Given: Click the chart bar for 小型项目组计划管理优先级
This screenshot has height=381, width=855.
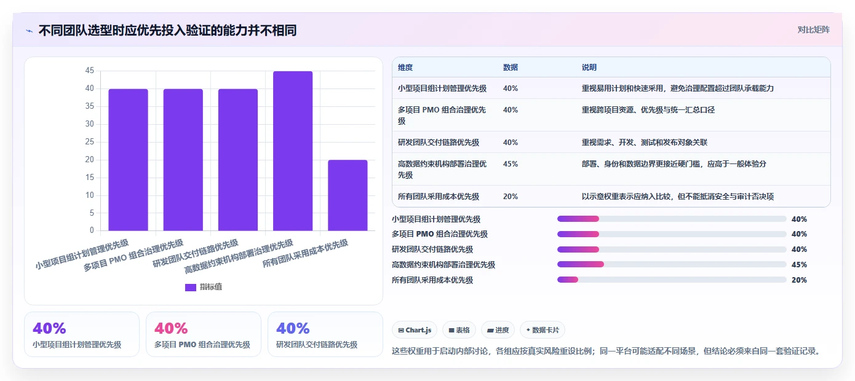Looking at the screenshot, I should (x=128, y=160).
